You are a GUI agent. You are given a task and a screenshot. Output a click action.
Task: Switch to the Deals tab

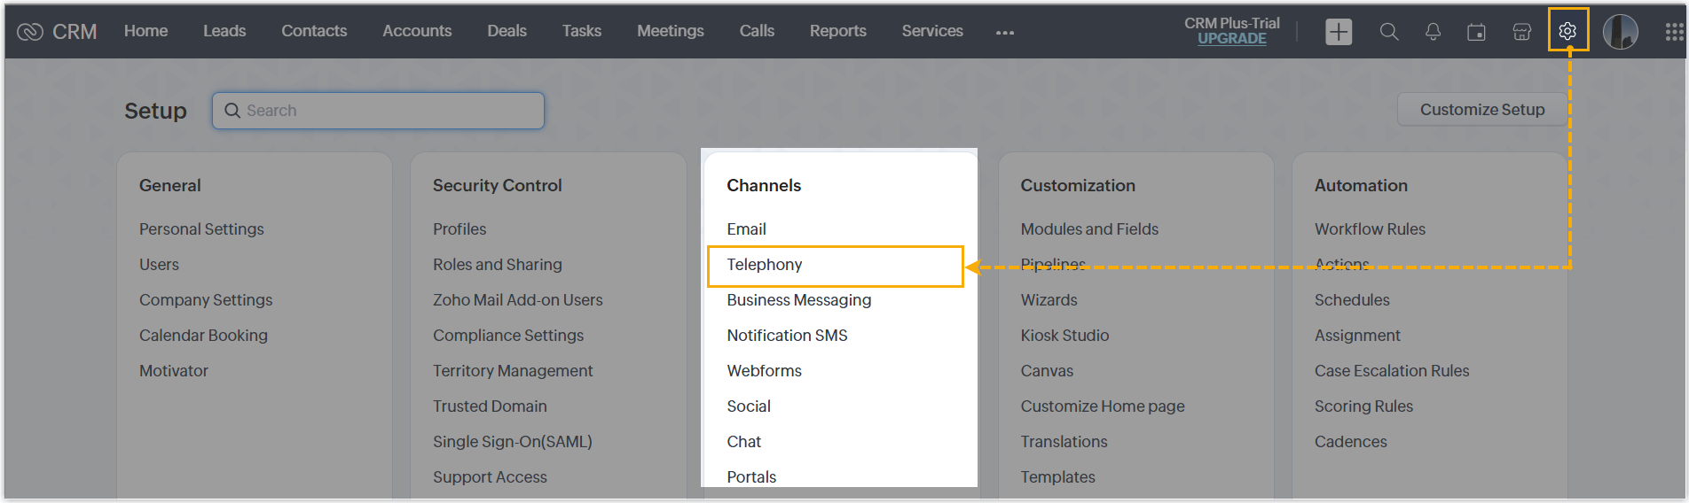pyautogui.click(x=507, y=31)
